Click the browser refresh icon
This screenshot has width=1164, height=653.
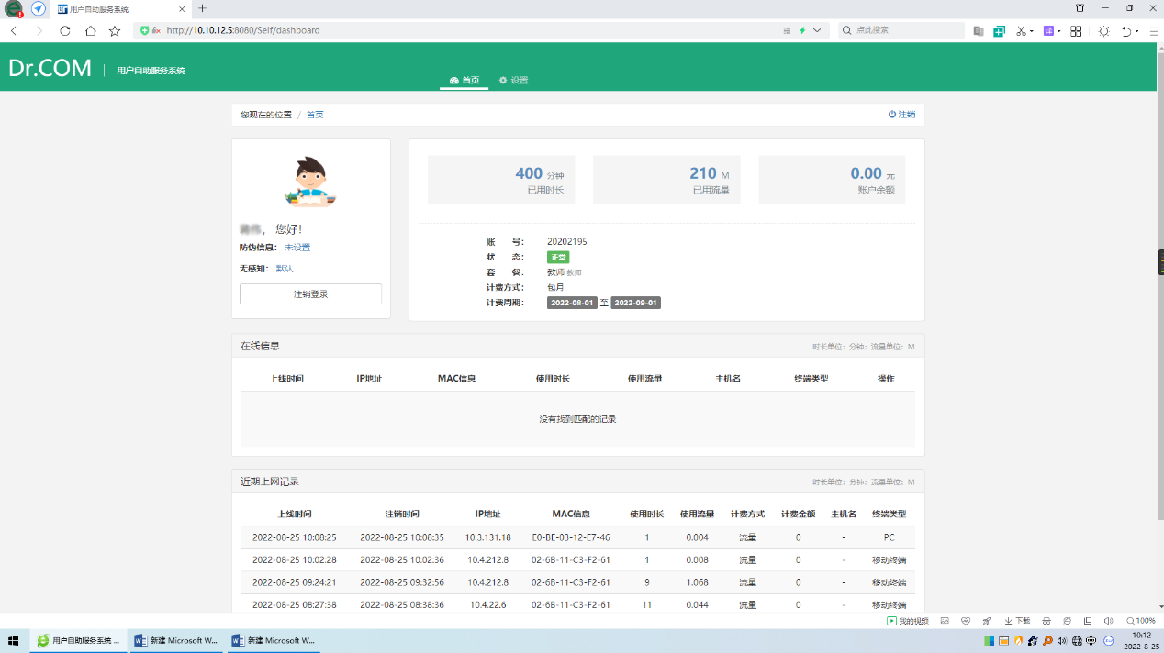64,30
